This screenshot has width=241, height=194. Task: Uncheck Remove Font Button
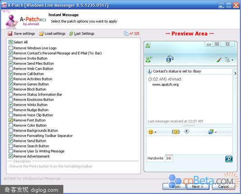(x=10, y=120)
